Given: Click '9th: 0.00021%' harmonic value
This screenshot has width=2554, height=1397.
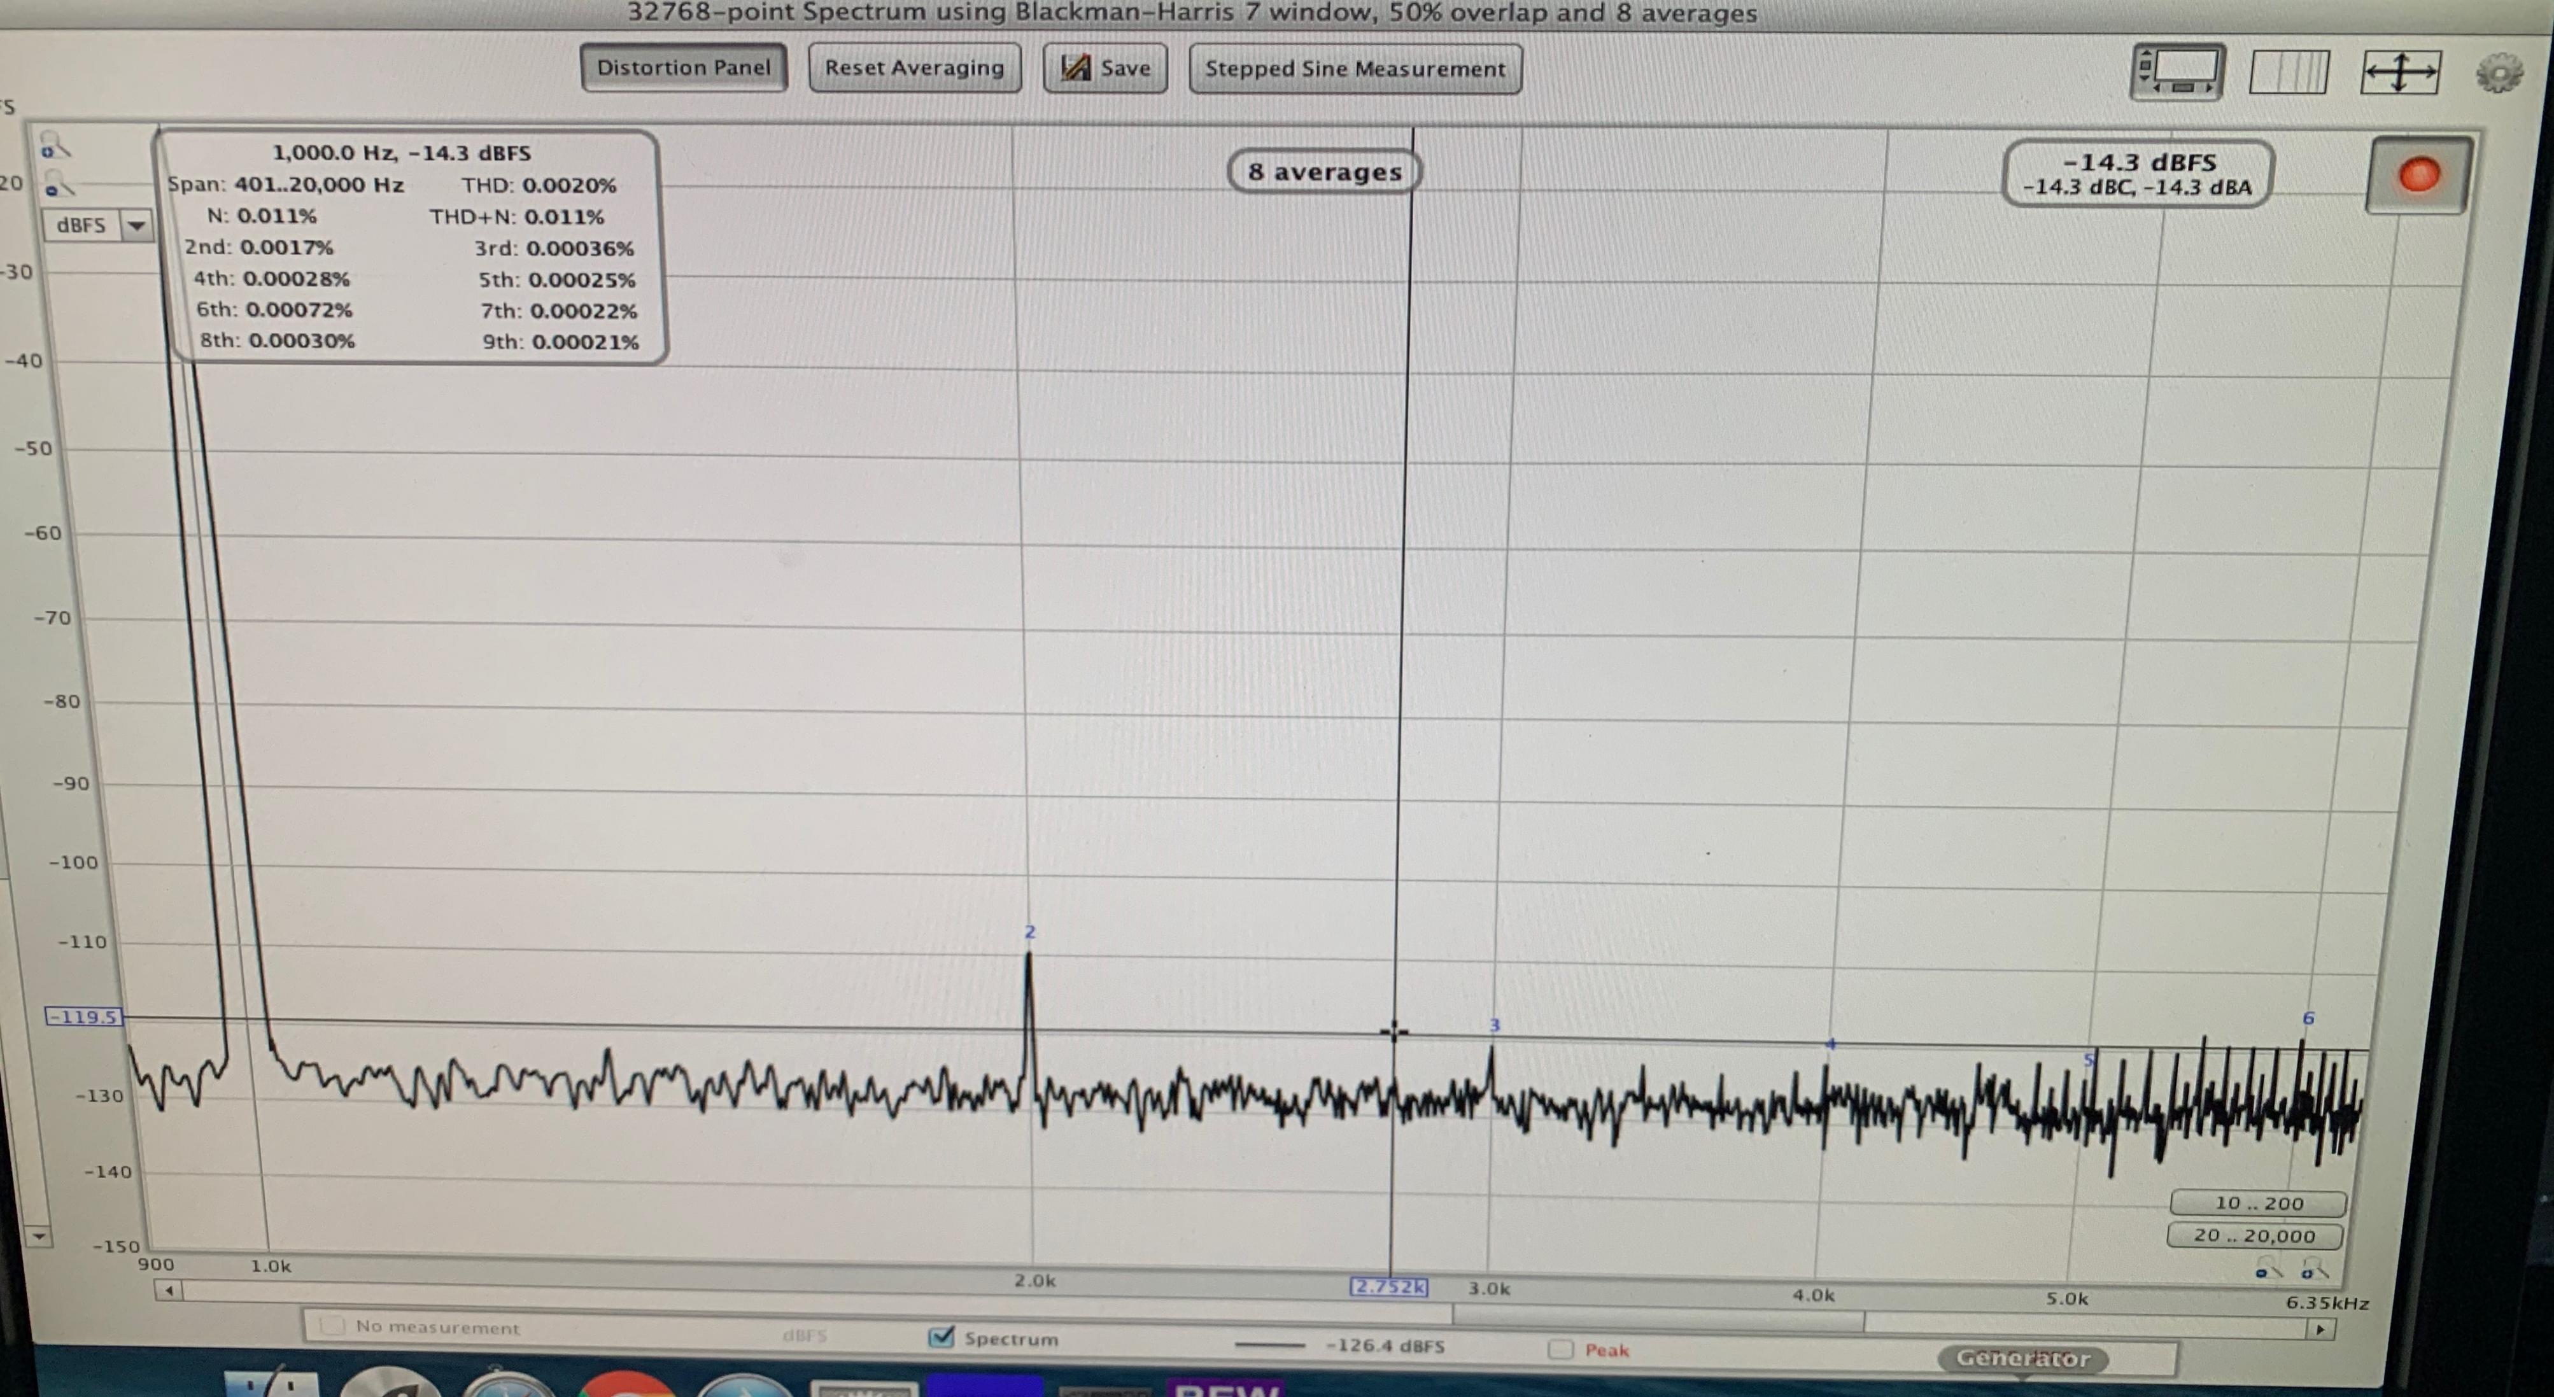Looking at the screenshot, I should click(x=560, y=342).
